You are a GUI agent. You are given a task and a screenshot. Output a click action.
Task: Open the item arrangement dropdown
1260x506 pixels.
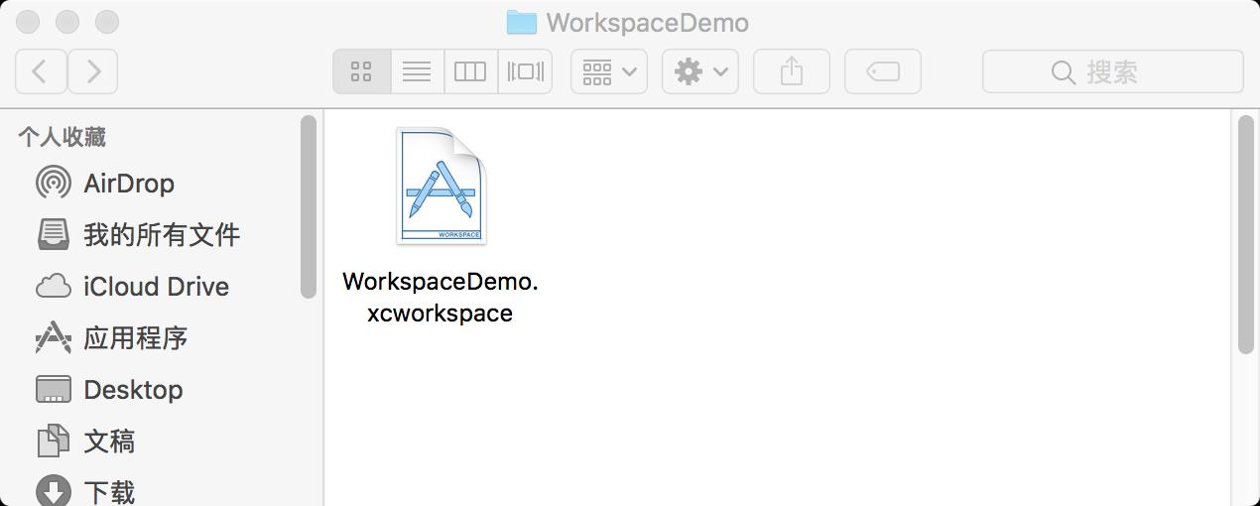coord(609,71)
